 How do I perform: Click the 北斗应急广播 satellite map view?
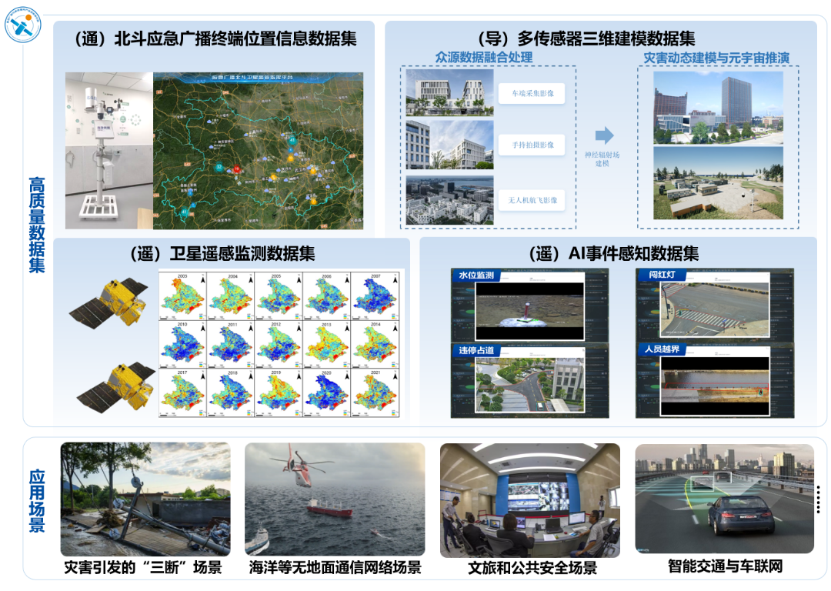(x=258, y=150)
